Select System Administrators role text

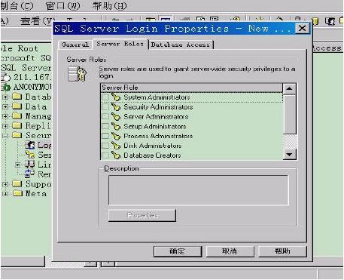coord(157,97)
